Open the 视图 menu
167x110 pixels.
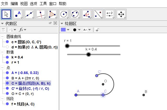[x=24, y=4]
